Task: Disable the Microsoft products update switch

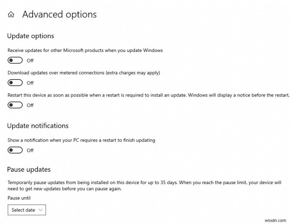Action: click(x=15, y=60)
